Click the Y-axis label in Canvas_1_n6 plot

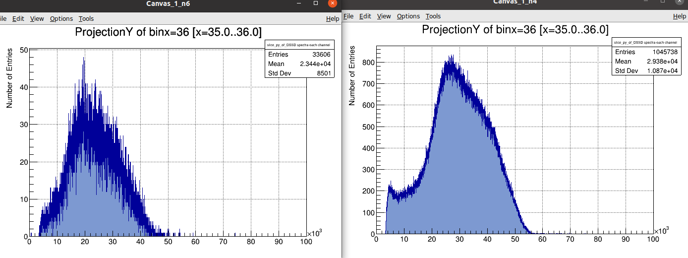9,78
